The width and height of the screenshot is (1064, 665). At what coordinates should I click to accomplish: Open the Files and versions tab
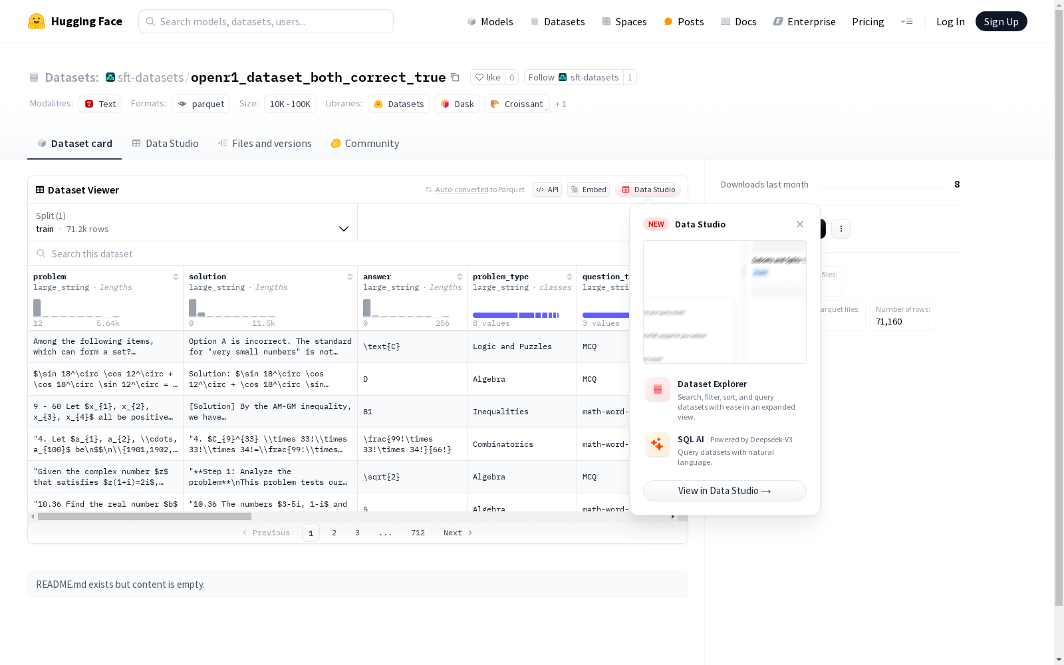tap(265, 144)
